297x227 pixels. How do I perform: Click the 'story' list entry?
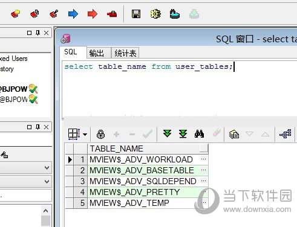[x=7, y=69]
